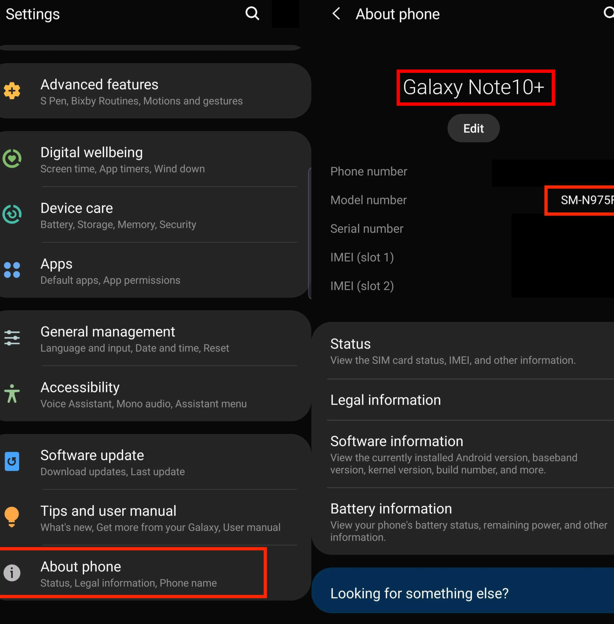Open Legal information
This screenshot has height=624, width=614.
(463, 400)
